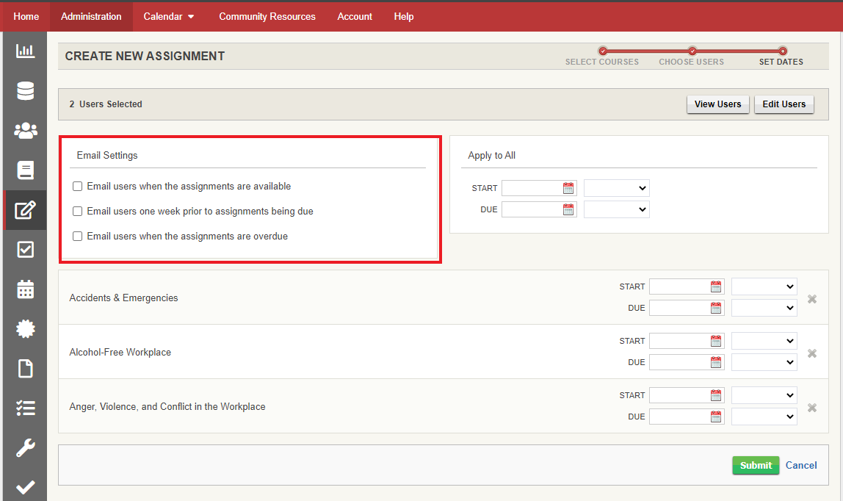The height and width of the screenshot is (501, 843).
Task: Remove the Alcohol-Free Workplace course with its X
Action: click(811, 353)
